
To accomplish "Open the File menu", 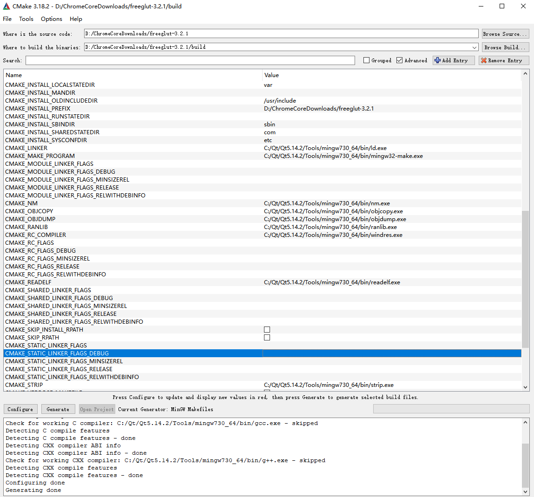I will click(7, 19).
